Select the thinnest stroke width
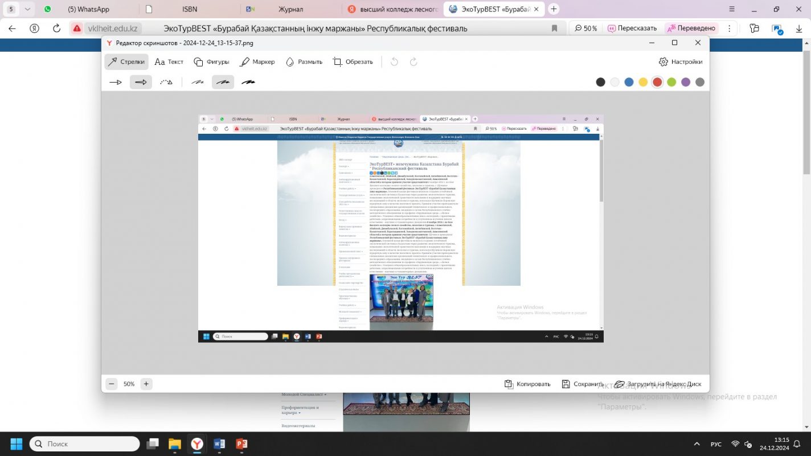 click(197, 82)
